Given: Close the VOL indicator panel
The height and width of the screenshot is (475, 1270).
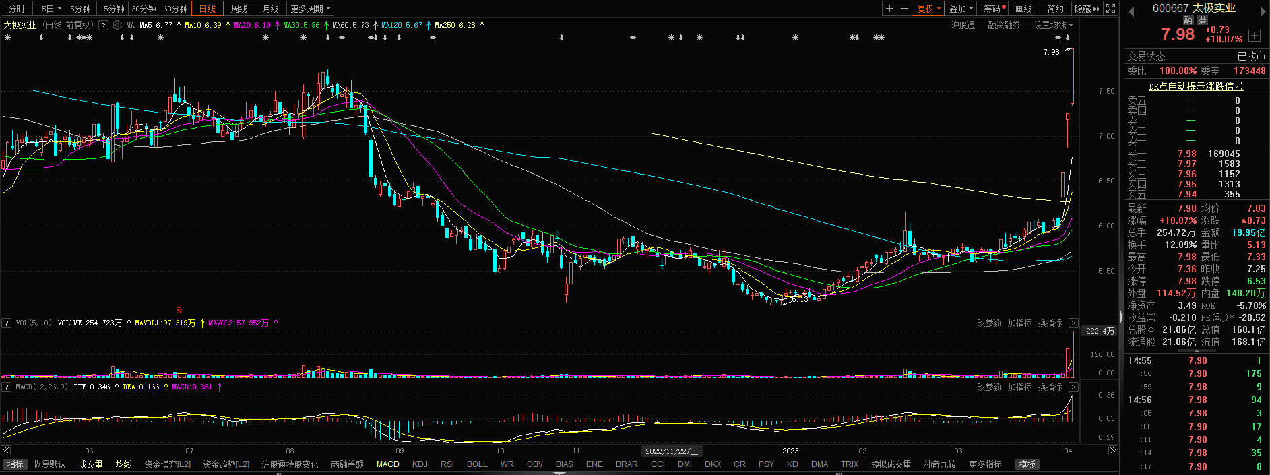Looking at the screenshot, I should [x=1073, y=323].
